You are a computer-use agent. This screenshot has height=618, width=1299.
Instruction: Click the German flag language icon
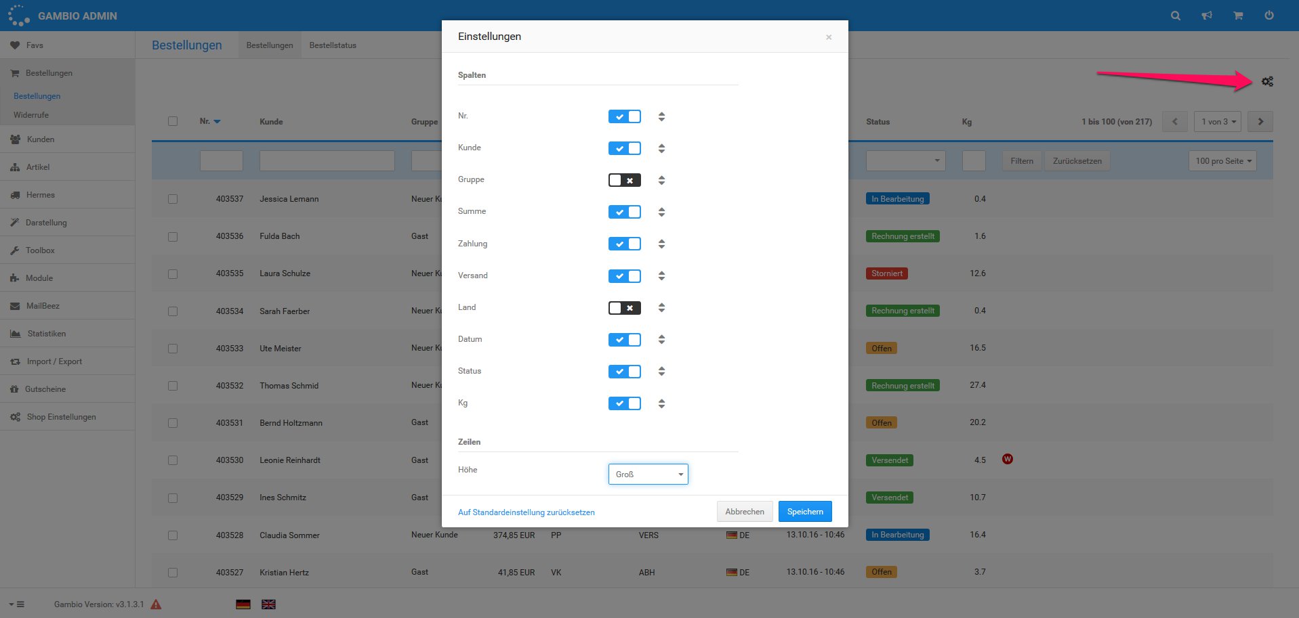tap(243, 604)
